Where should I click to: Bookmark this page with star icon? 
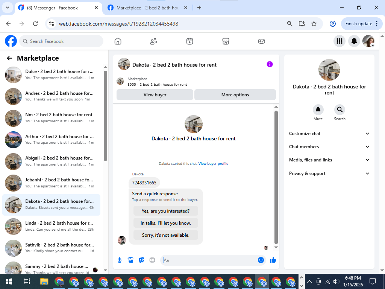(314, 24)
